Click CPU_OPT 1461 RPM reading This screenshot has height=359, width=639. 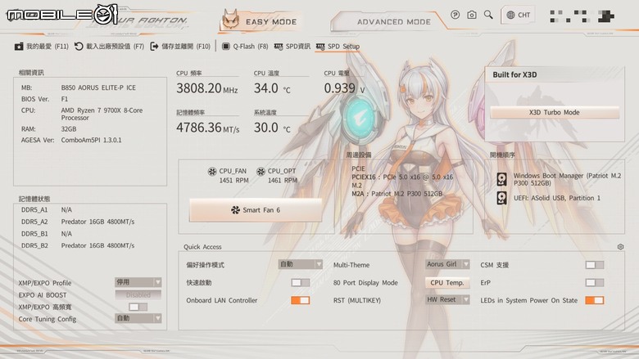tap(283, 181)
